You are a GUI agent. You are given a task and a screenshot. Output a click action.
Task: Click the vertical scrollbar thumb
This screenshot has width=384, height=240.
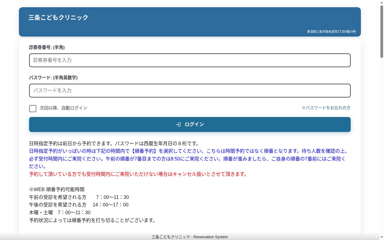[382, 31]
